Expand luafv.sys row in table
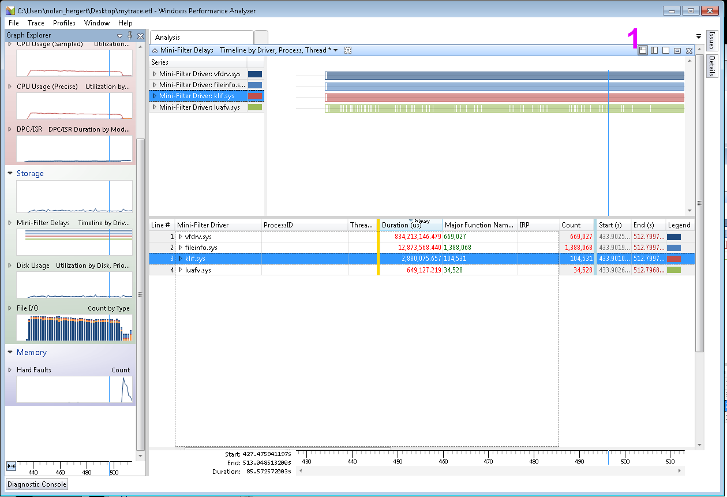Screen dimensions: 727x497 (x=181, y=270)
